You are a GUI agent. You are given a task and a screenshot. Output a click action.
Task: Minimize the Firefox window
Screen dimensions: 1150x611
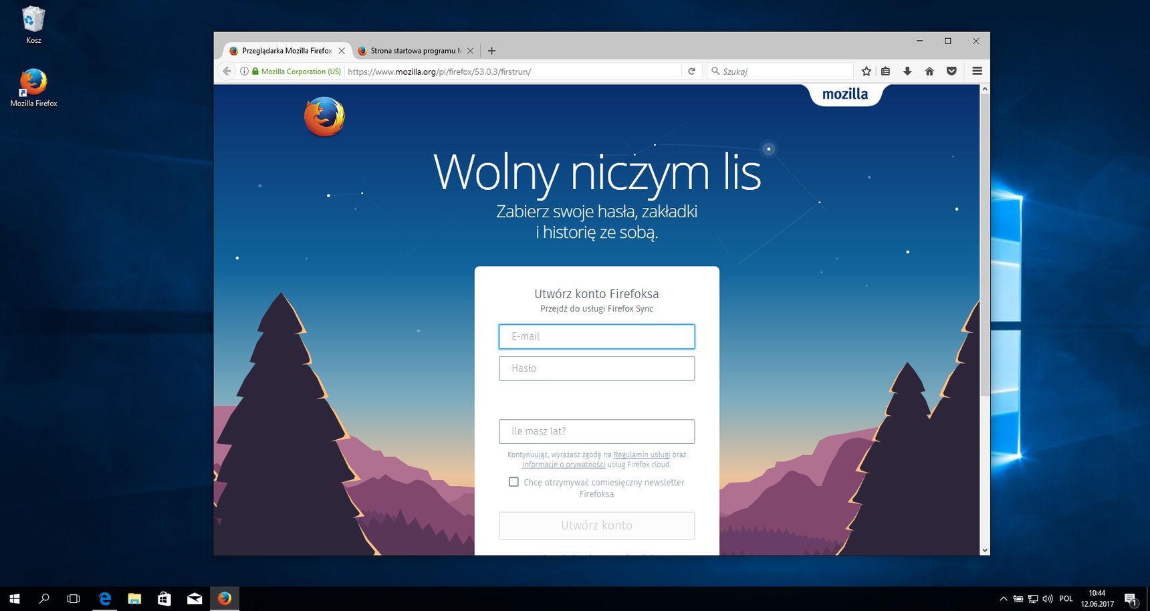[919, 41]
